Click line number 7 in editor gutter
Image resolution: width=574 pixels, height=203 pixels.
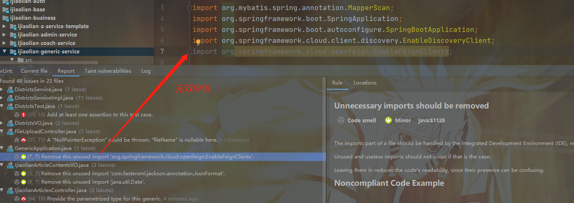point(162,51)
